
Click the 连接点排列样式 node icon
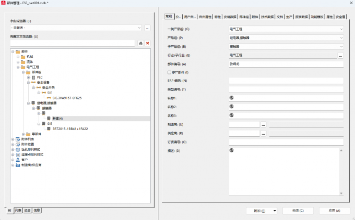click(18, 155)
